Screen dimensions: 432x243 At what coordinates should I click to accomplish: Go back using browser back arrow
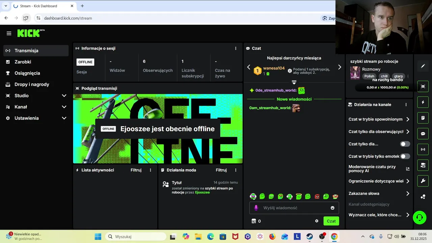(6, 18)
